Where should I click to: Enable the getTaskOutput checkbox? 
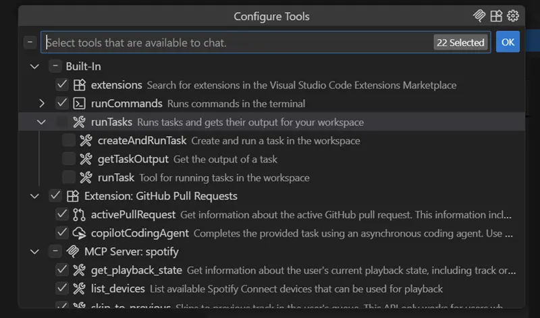click(69, 159)
